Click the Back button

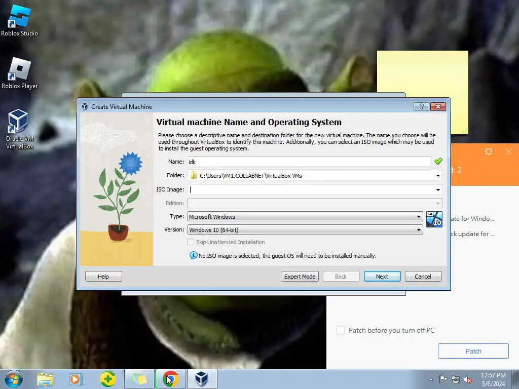(x=341, y=277)
